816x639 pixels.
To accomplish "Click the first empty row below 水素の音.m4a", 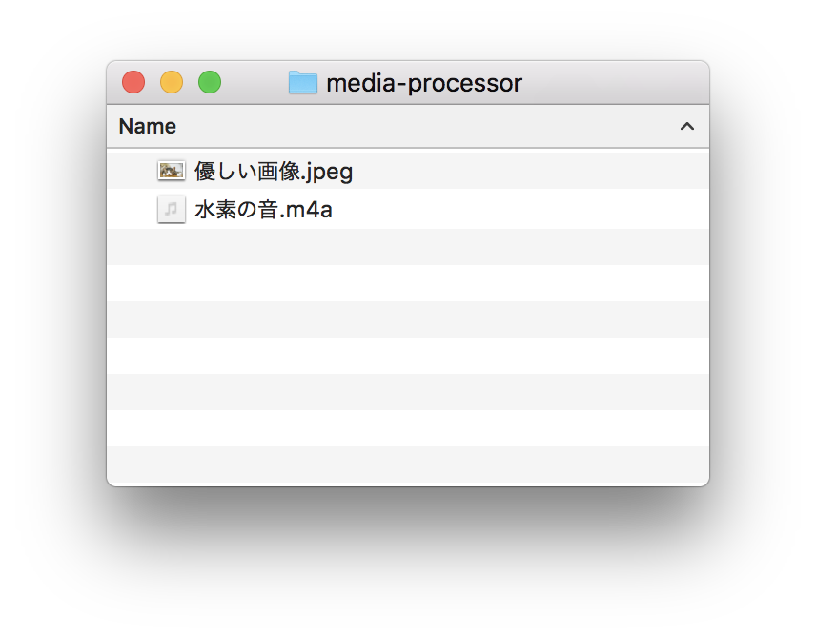I will coord(407,247).
